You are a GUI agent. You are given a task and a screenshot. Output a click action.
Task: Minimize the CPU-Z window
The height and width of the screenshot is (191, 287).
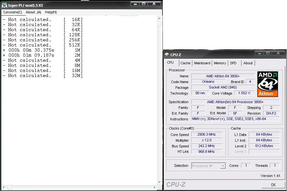tap(259, 53)
